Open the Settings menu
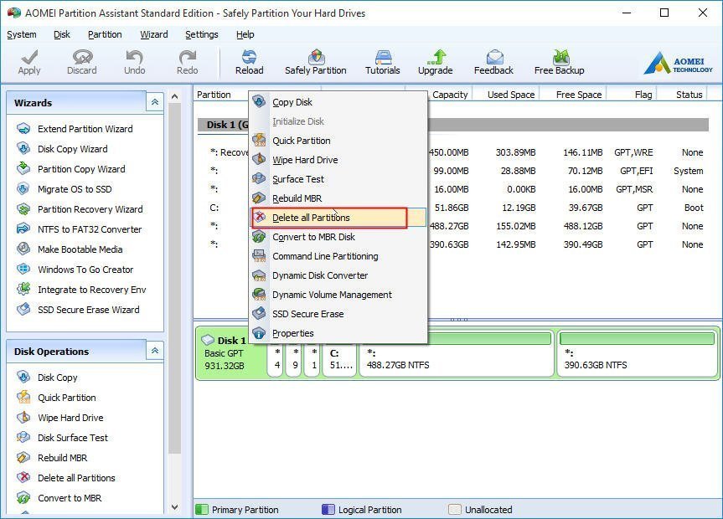Screen dimensions: 723x519 pos(202,34)
